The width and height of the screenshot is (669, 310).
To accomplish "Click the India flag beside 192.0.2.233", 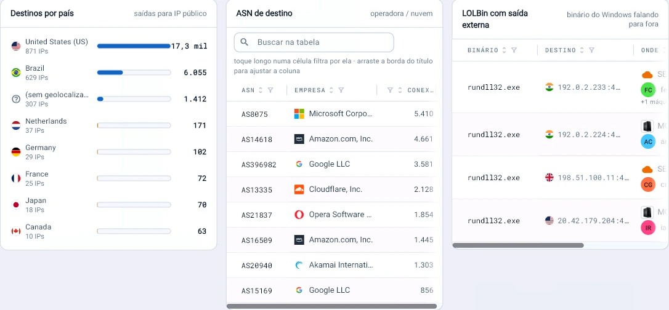I will 549,87.
